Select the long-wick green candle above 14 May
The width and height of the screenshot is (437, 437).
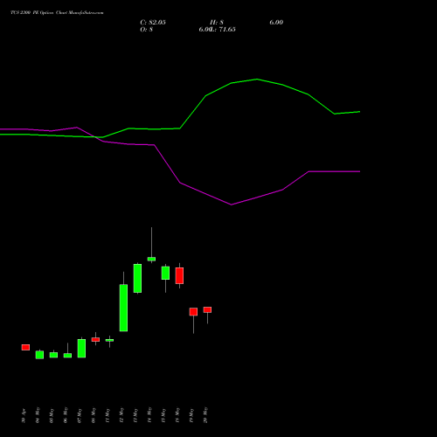tap(151, 259)
